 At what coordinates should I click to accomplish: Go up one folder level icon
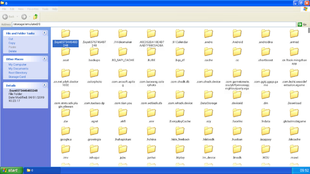coord(36,16)
